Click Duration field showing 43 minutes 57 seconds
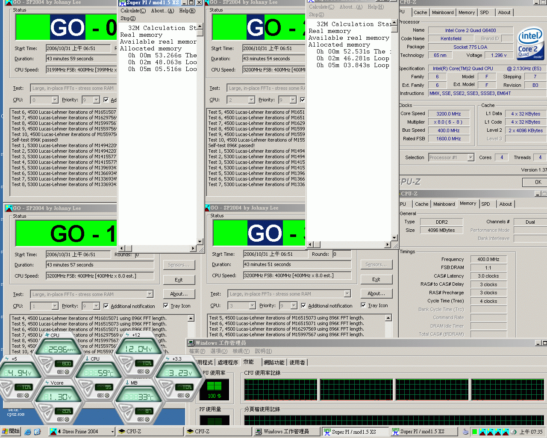Screen dimensions: 547x438 (x=100, y=265)
